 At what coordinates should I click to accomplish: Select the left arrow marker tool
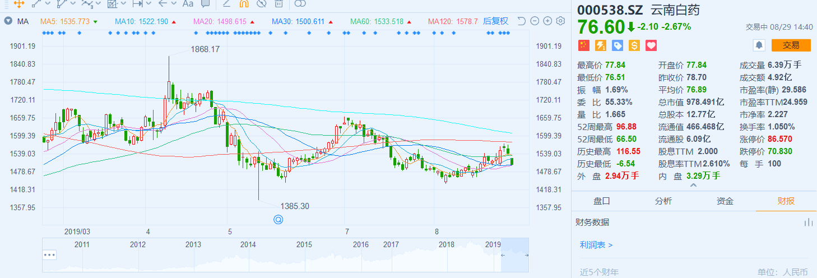[163, 3]
